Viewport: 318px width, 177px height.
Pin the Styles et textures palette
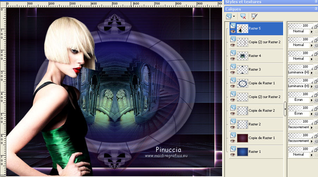pyautogui.click(x=316, y=2)
